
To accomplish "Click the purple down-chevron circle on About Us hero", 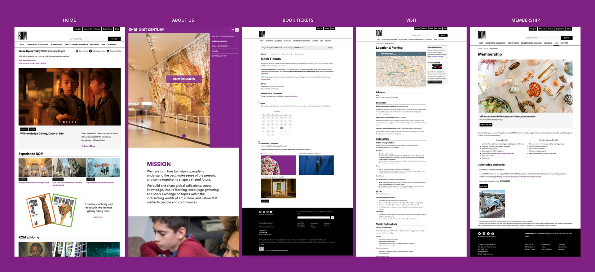I will tap(184, 136).
